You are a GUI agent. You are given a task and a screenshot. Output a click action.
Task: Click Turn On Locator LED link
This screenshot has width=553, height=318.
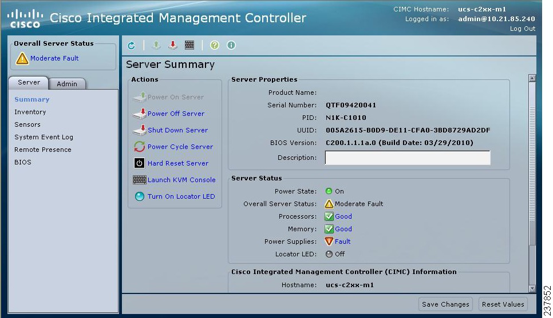[x=181, y=196]
